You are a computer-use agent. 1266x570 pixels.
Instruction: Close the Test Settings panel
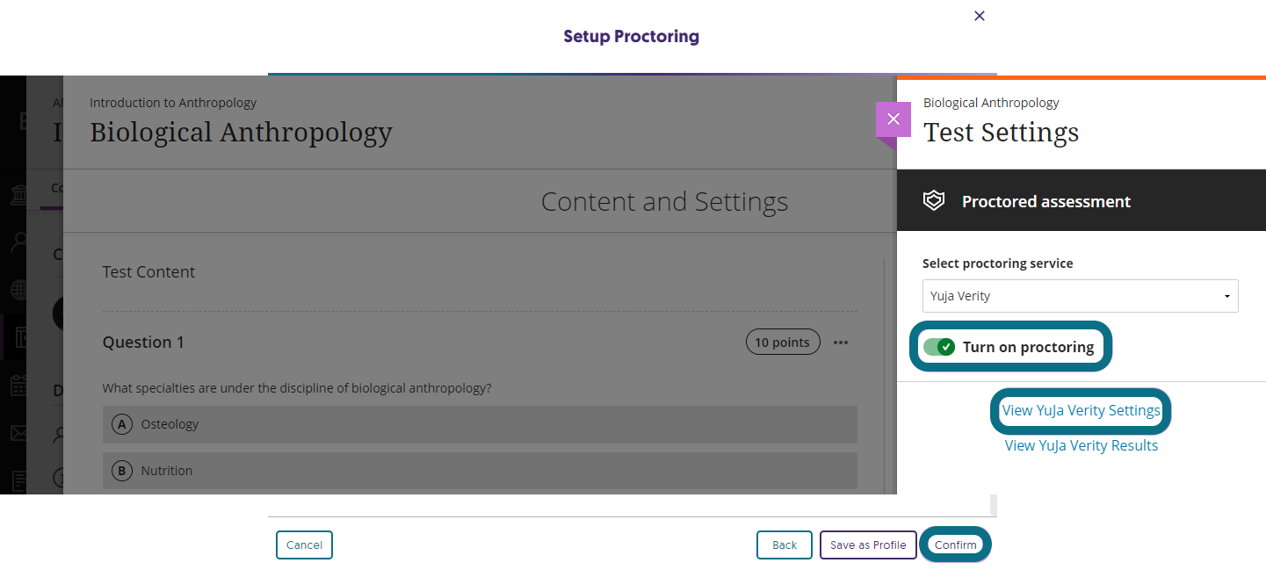click(893, 119)
